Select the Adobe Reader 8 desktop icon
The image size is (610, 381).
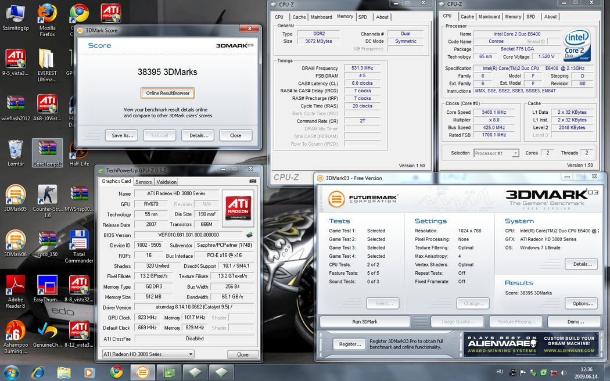(x=16, y=292)
